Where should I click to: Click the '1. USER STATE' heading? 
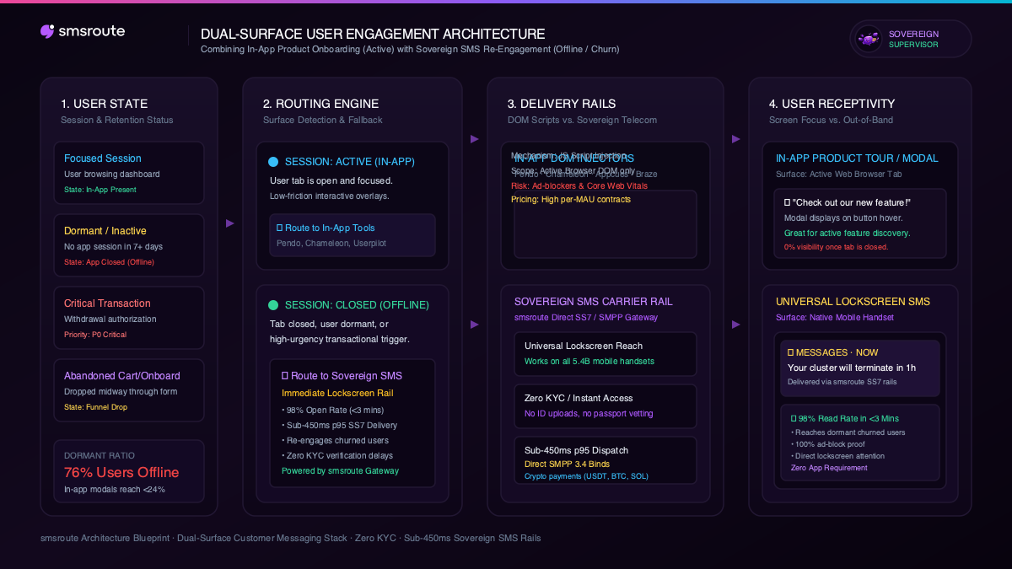[x=104, y=104]
